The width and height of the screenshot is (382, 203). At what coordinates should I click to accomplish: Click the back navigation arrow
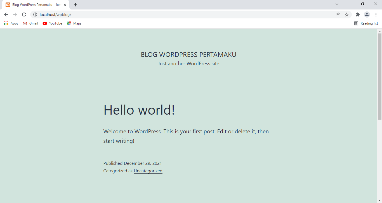(6, 14)
